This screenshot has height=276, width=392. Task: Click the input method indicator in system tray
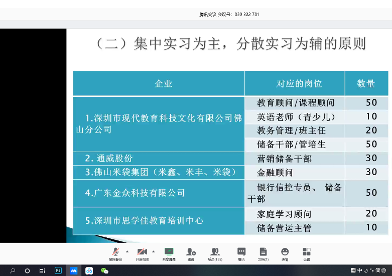(360, 270)
